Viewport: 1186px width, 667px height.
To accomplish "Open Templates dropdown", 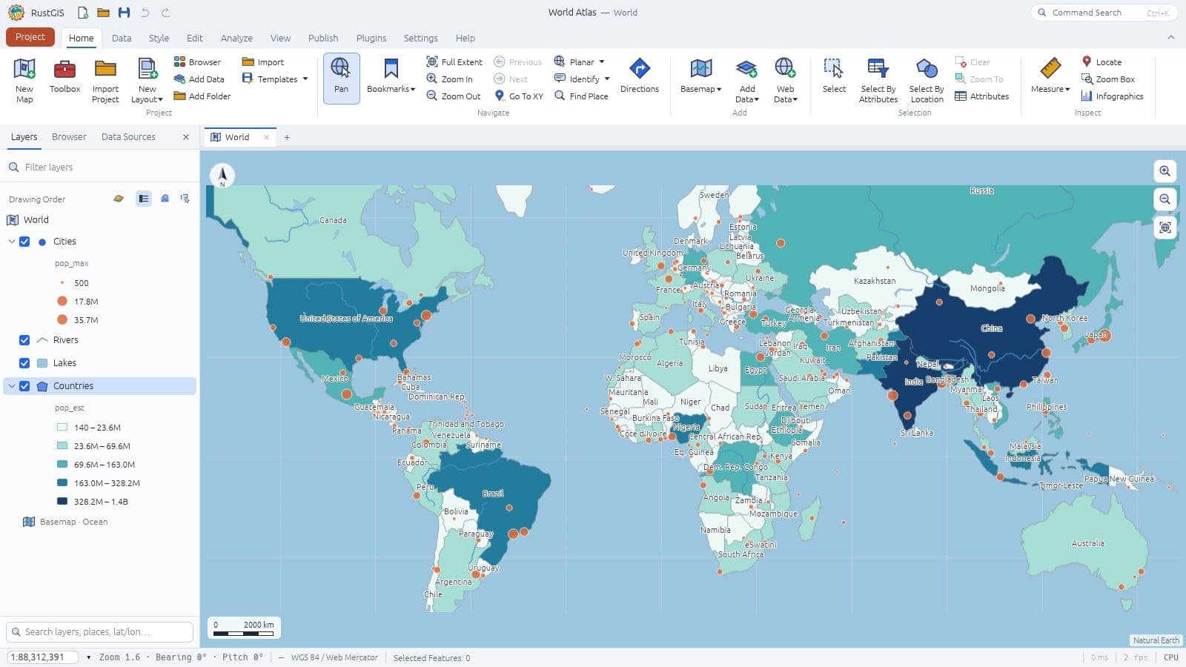I will tap(275, 79).
